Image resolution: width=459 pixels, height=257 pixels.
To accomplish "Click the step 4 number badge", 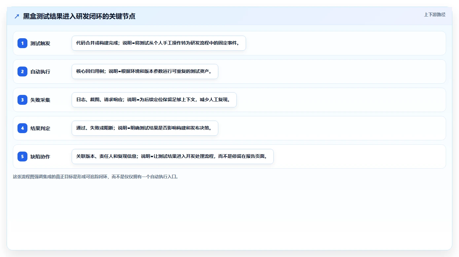I will point(22,128).
